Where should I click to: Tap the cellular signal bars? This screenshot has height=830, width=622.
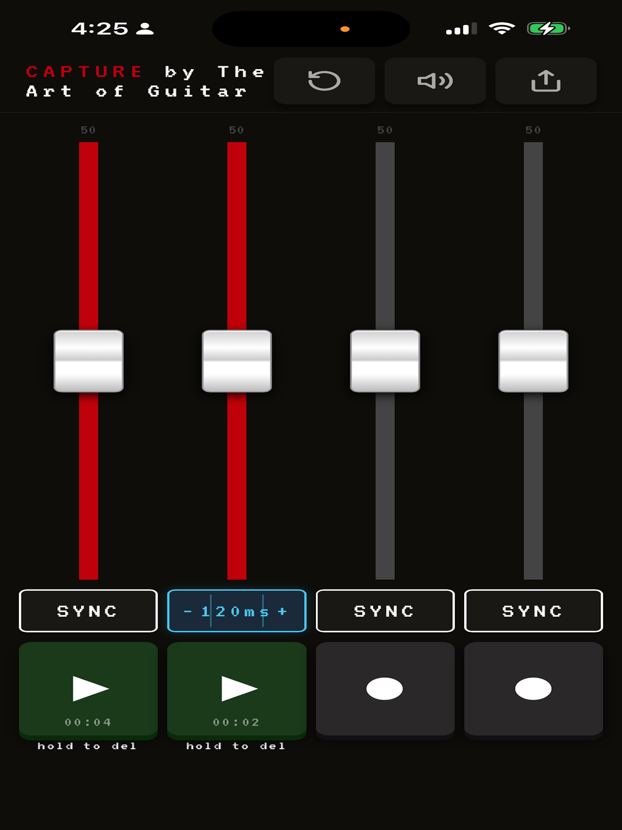[462, 29]
